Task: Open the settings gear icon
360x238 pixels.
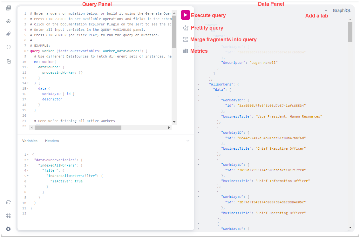Action: point(9,229)
